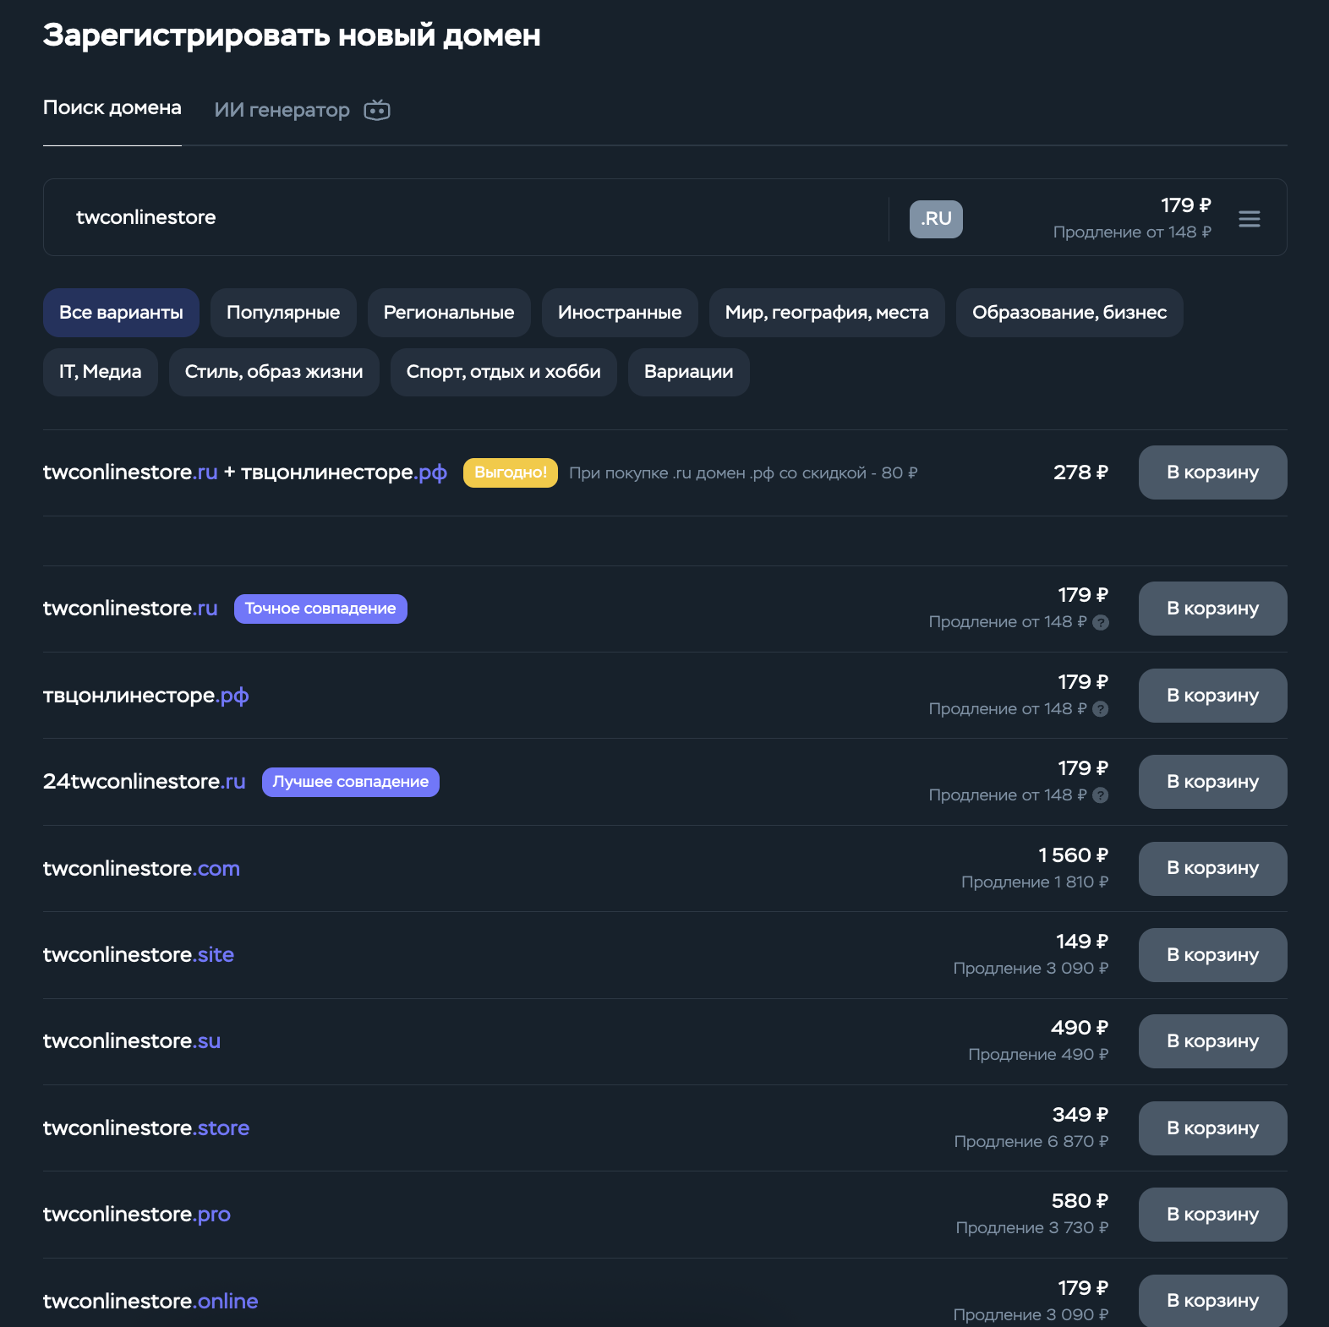Screen dimensions: 1329x1327
Task: Filter by Региональные domains
Action: tap(449, 313)
